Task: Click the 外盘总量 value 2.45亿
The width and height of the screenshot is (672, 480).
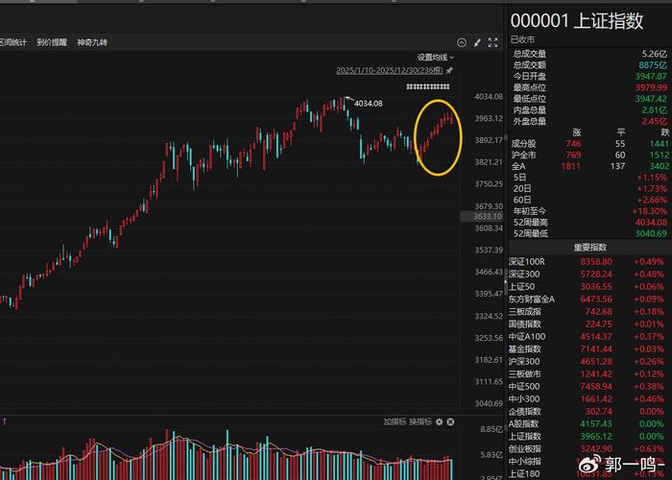Action: [x=654, y=121]
